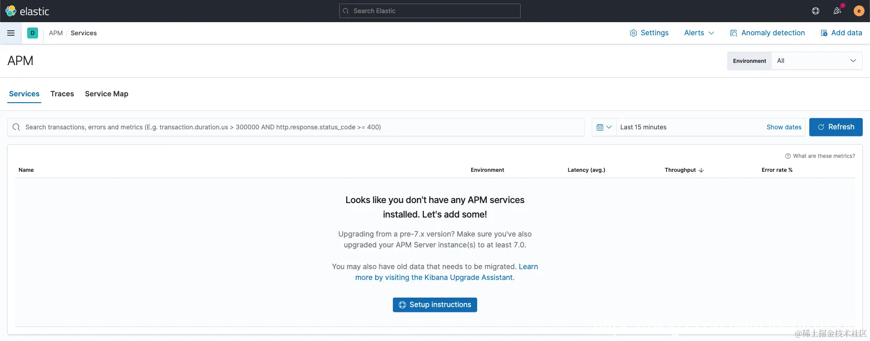Switch to the Service Map tab
Screen dimensions: 870x341
[106, 94]
